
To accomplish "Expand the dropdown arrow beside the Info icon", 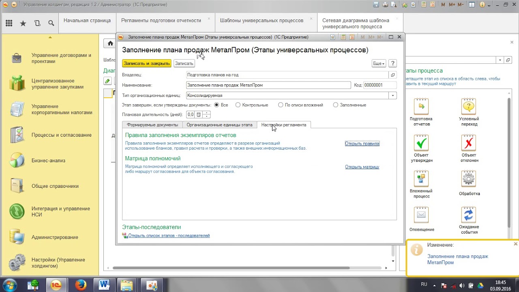I will click(488, 5).
